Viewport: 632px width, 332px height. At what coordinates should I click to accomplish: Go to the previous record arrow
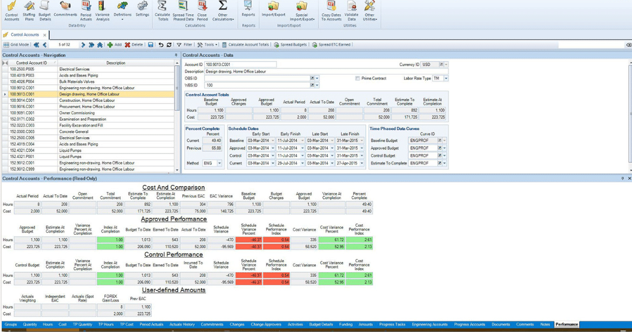coord(45,45)
